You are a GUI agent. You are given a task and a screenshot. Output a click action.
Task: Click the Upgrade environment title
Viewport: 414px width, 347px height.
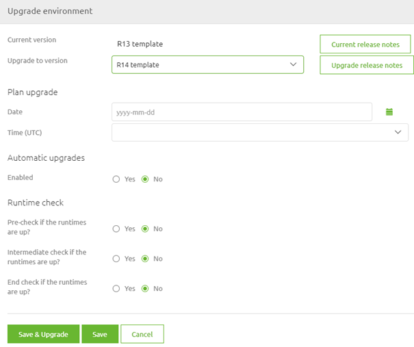point(50,11)
